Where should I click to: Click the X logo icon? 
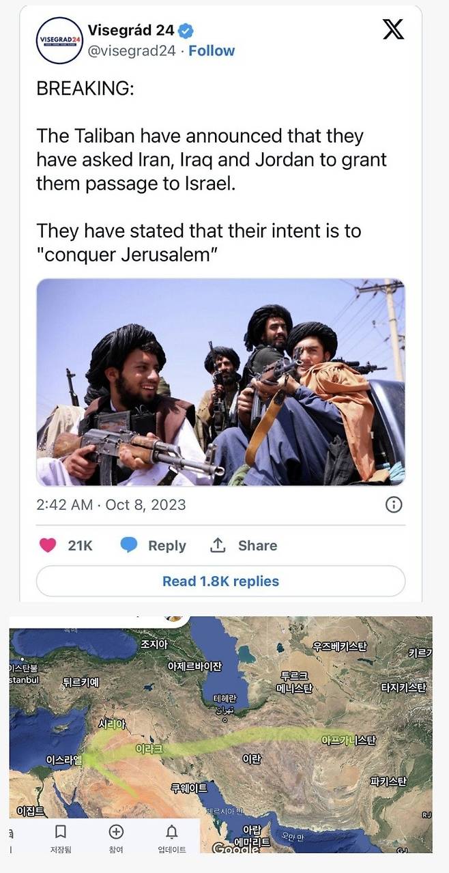point(393,29)
